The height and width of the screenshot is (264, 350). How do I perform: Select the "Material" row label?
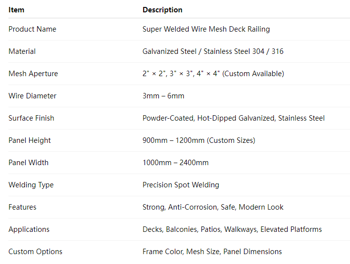tap(22, 51)
